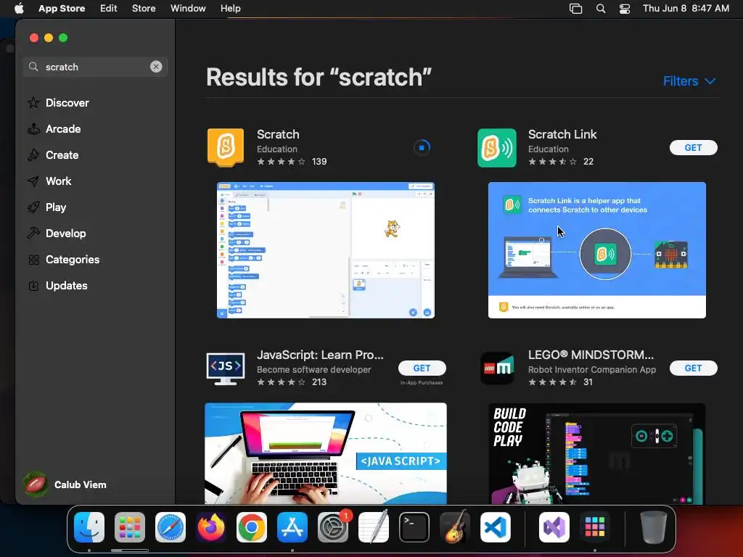Click the Stage Manager menu bar icon

575,9
